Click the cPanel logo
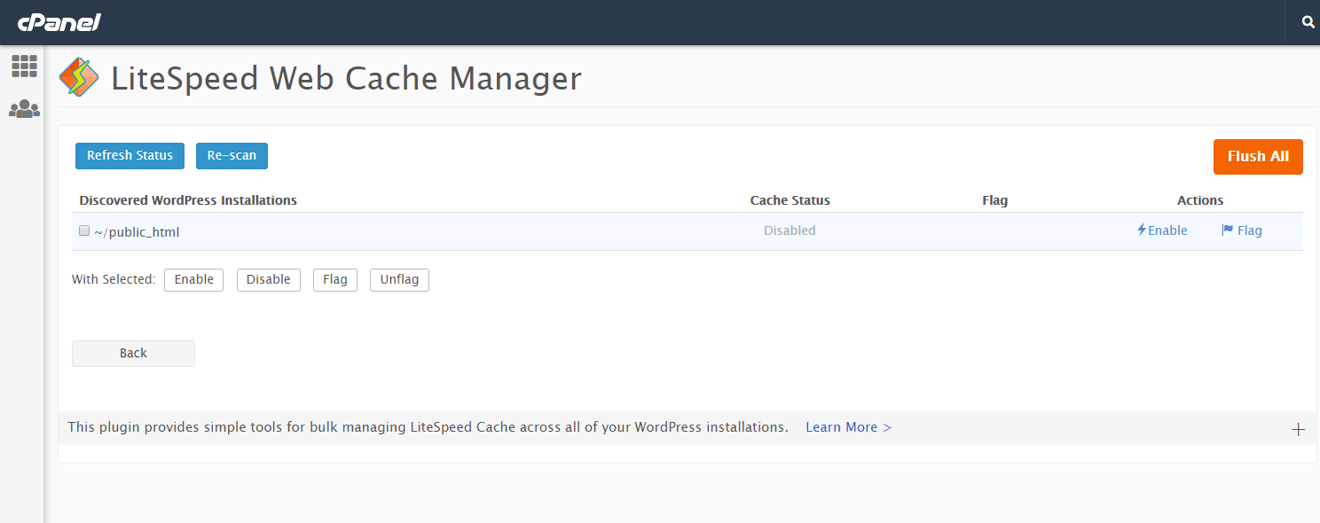1320x523 pixels. [x=59, y=21]
